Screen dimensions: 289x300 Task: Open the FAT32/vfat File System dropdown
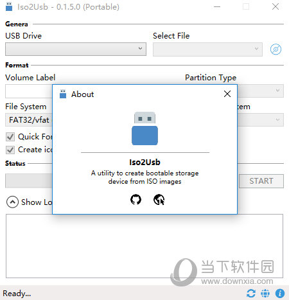[x=29, y=120]
